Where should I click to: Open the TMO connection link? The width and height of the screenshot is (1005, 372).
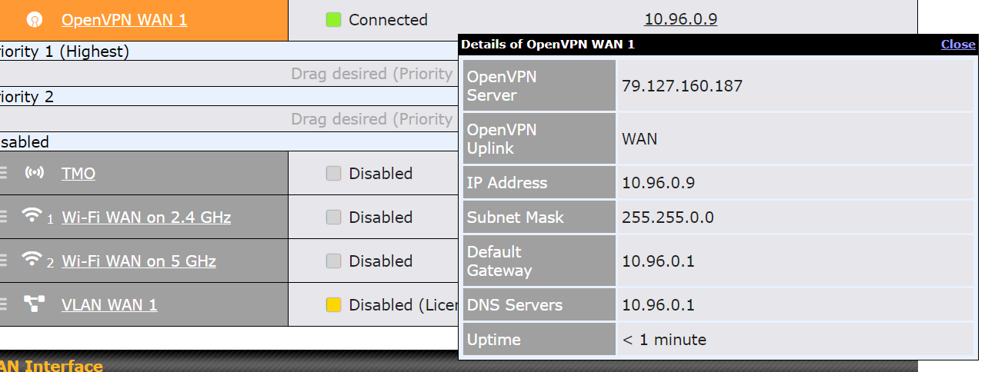pyautogui.click(x=78, y=174)
